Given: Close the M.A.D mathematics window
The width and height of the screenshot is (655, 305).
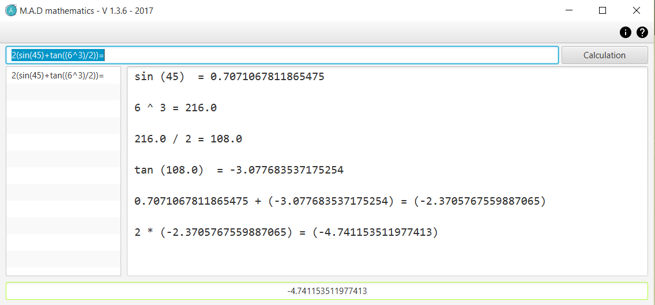Looking at the screenshot, I should coord(636,11).
